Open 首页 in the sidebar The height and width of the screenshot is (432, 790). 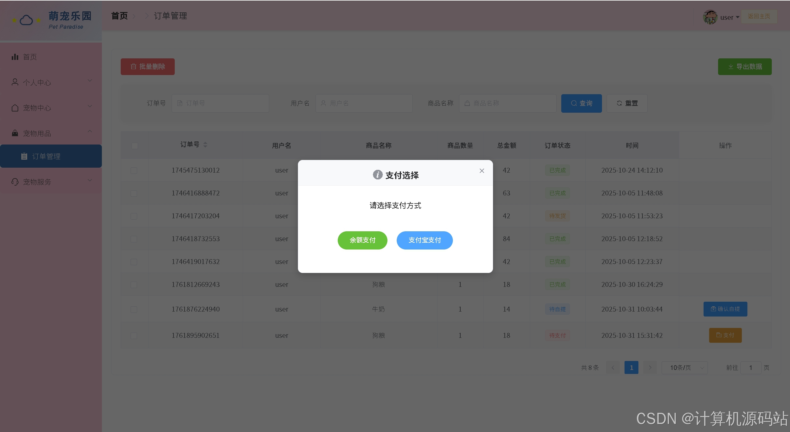tap(51, 57)
